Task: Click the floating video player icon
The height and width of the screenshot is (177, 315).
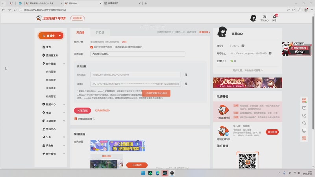Action: pos(304,108)
